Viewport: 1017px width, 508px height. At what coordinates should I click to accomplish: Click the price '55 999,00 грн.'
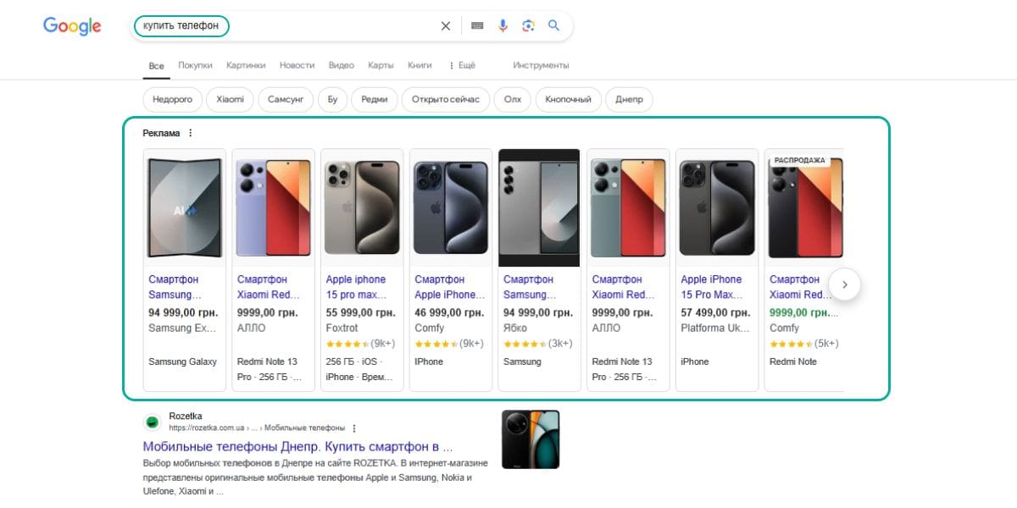[x=360, y=312]
